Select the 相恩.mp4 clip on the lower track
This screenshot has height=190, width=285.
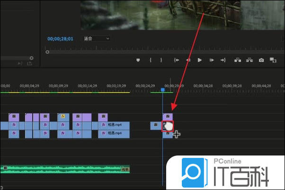point(114,134)
